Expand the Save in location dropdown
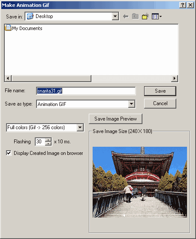The image size is (196, 239). point(115,16)
